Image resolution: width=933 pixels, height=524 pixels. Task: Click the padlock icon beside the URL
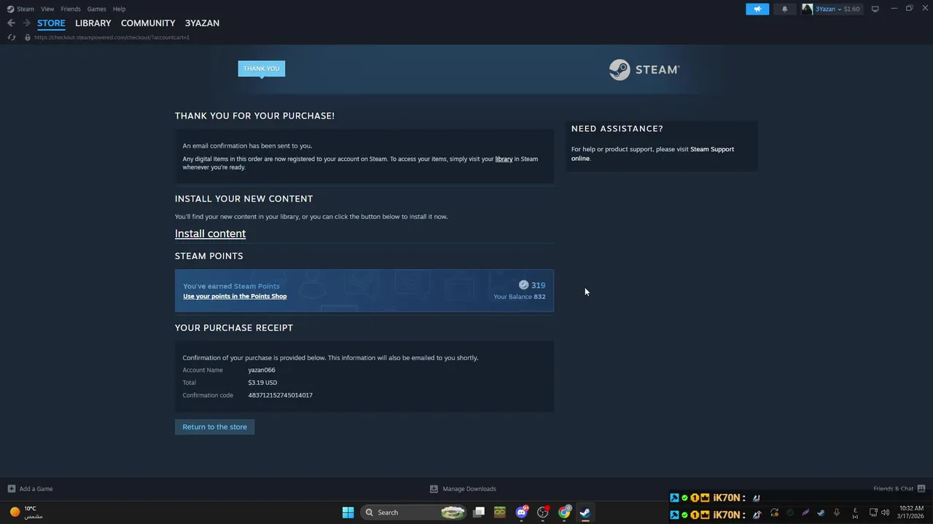pos(28,37)
